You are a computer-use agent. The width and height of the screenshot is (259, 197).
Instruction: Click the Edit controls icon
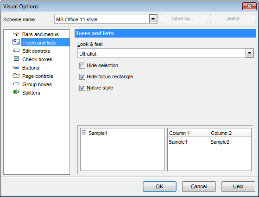tap(16, 51)
